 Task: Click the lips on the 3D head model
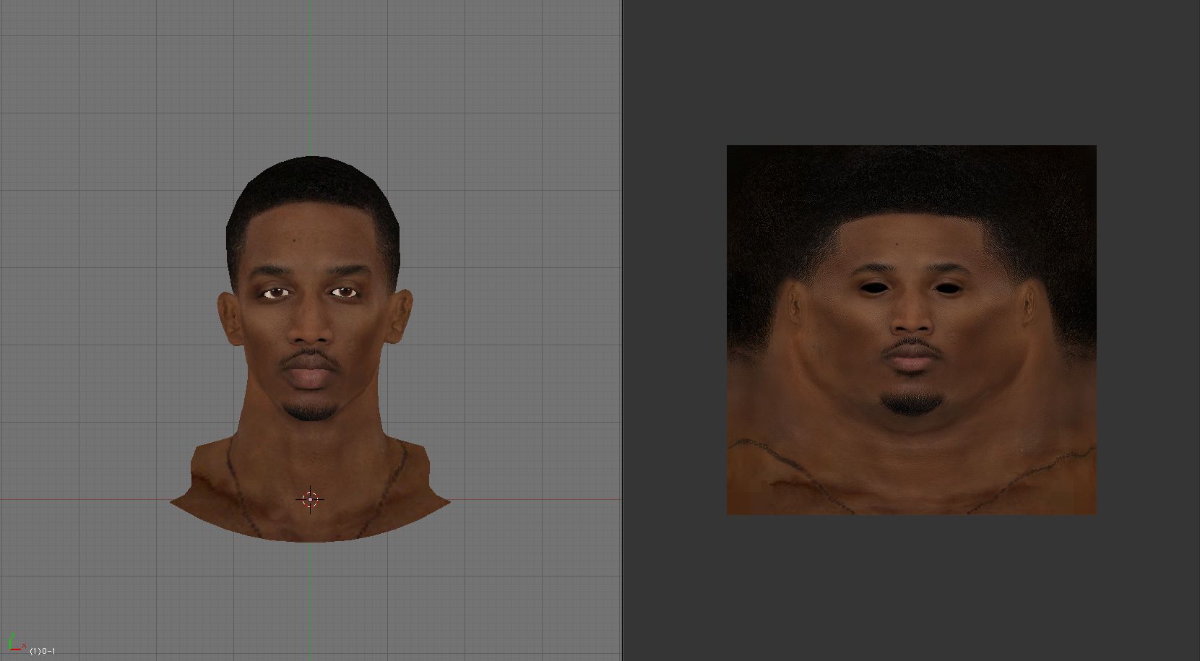coord(310,376)
